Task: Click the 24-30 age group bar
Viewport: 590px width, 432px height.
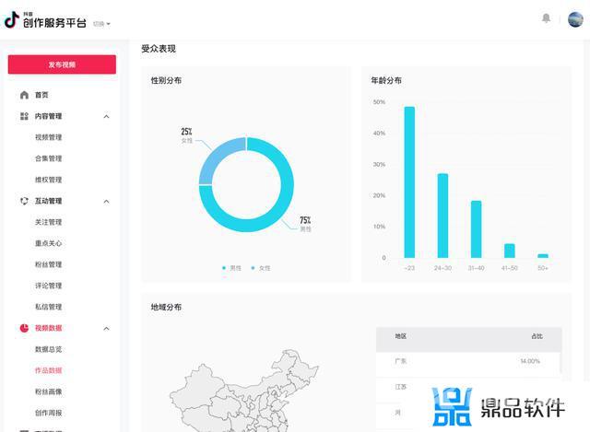Action: coord(442,216)
